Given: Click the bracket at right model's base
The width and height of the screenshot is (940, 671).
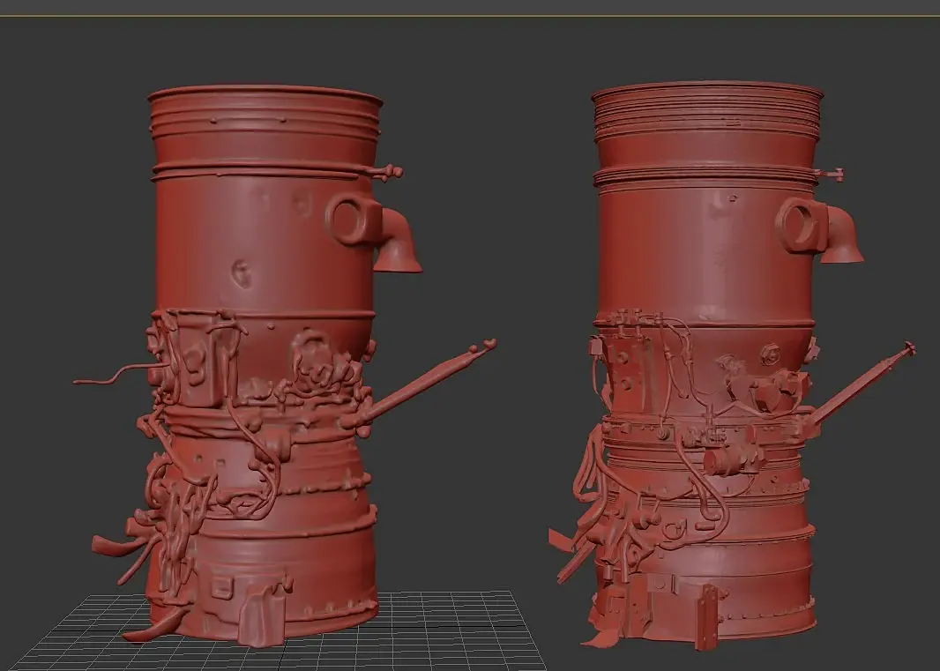Looking at the screenshot, I should [x=707, y=617].
